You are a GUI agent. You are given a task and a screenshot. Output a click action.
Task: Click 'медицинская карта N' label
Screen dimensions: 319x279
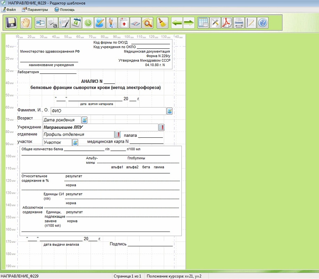coord(108,142)
